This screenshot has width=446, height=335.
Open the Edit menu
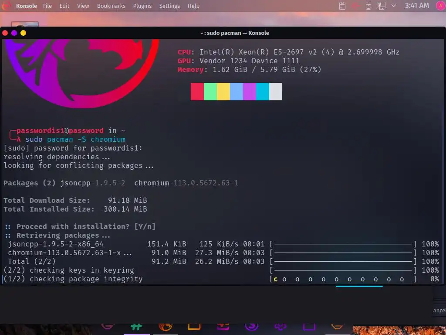(x=64, y=6)
